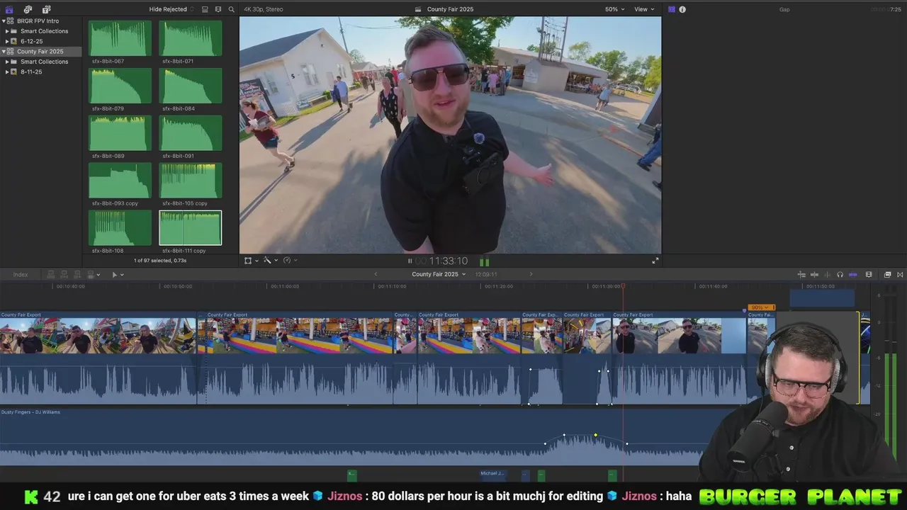The height and width of the screenshot is (510, 907).
Task: Open the County Fair 2025 project title dropdown
Action: pos(439,274)
